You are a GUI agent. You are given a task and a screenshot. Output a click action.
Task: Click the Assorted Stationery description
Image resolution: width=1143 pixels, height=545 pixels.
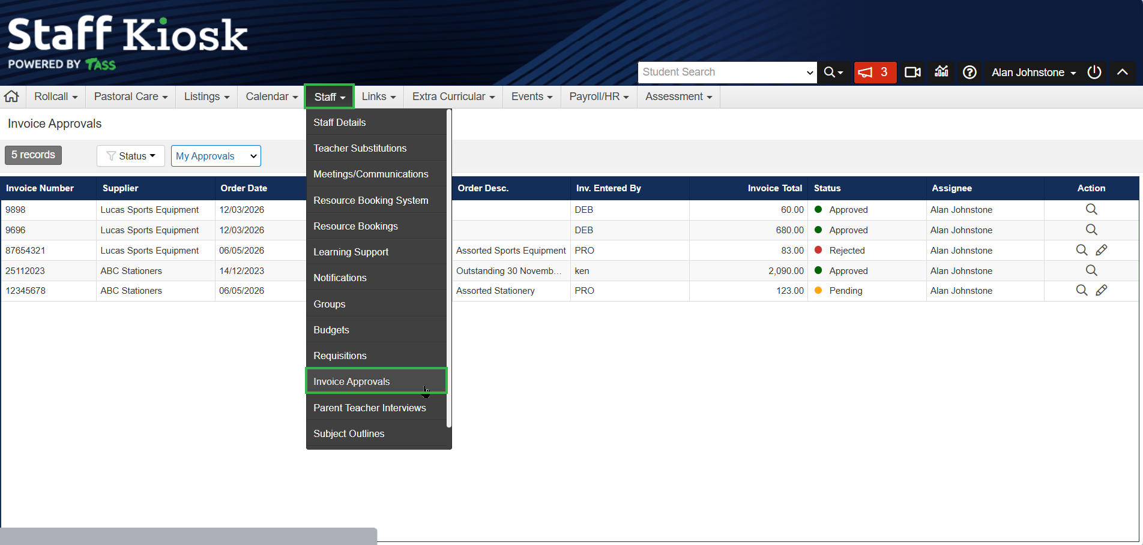tap(495, 291)
